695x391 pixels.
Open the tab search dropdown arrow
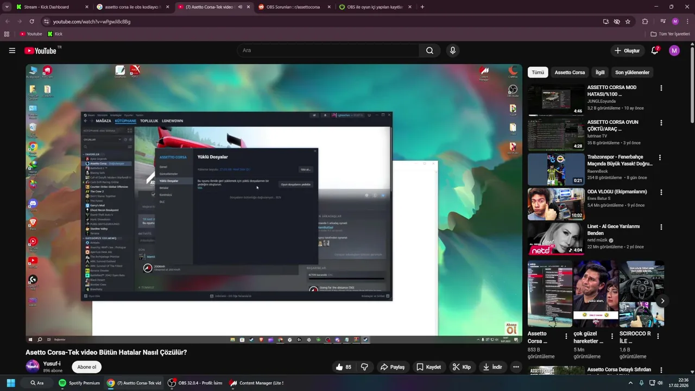coord(7,7)
